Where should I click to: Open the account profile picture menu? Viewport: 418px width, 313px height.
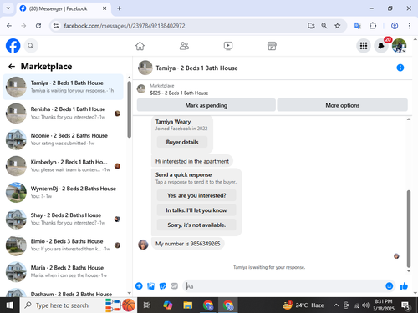click(399, 46)
